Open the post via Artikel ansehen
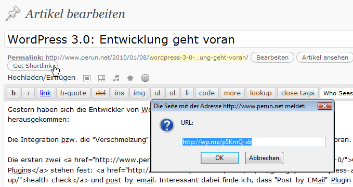Screen dimensions: 353x187 pos(325,57)
